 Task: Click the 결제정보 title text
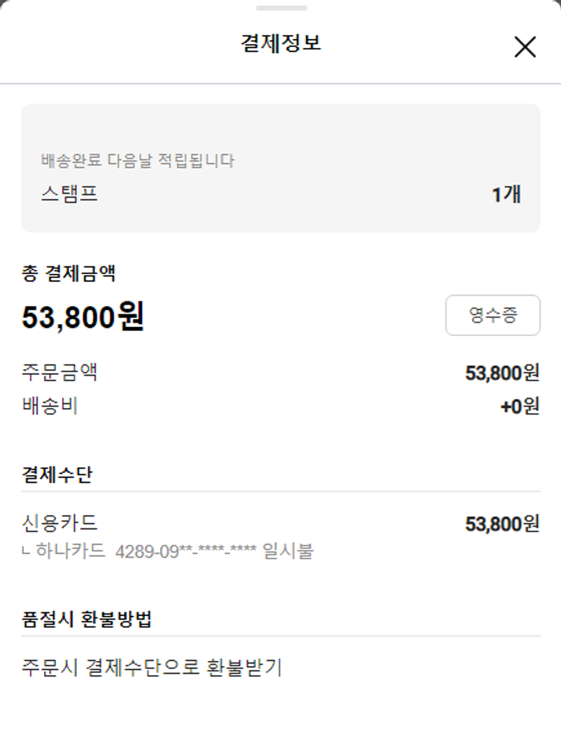pos(280,43)
